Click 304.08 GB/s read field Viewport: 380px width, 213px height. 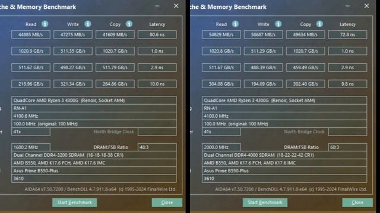tap(221, 84)
